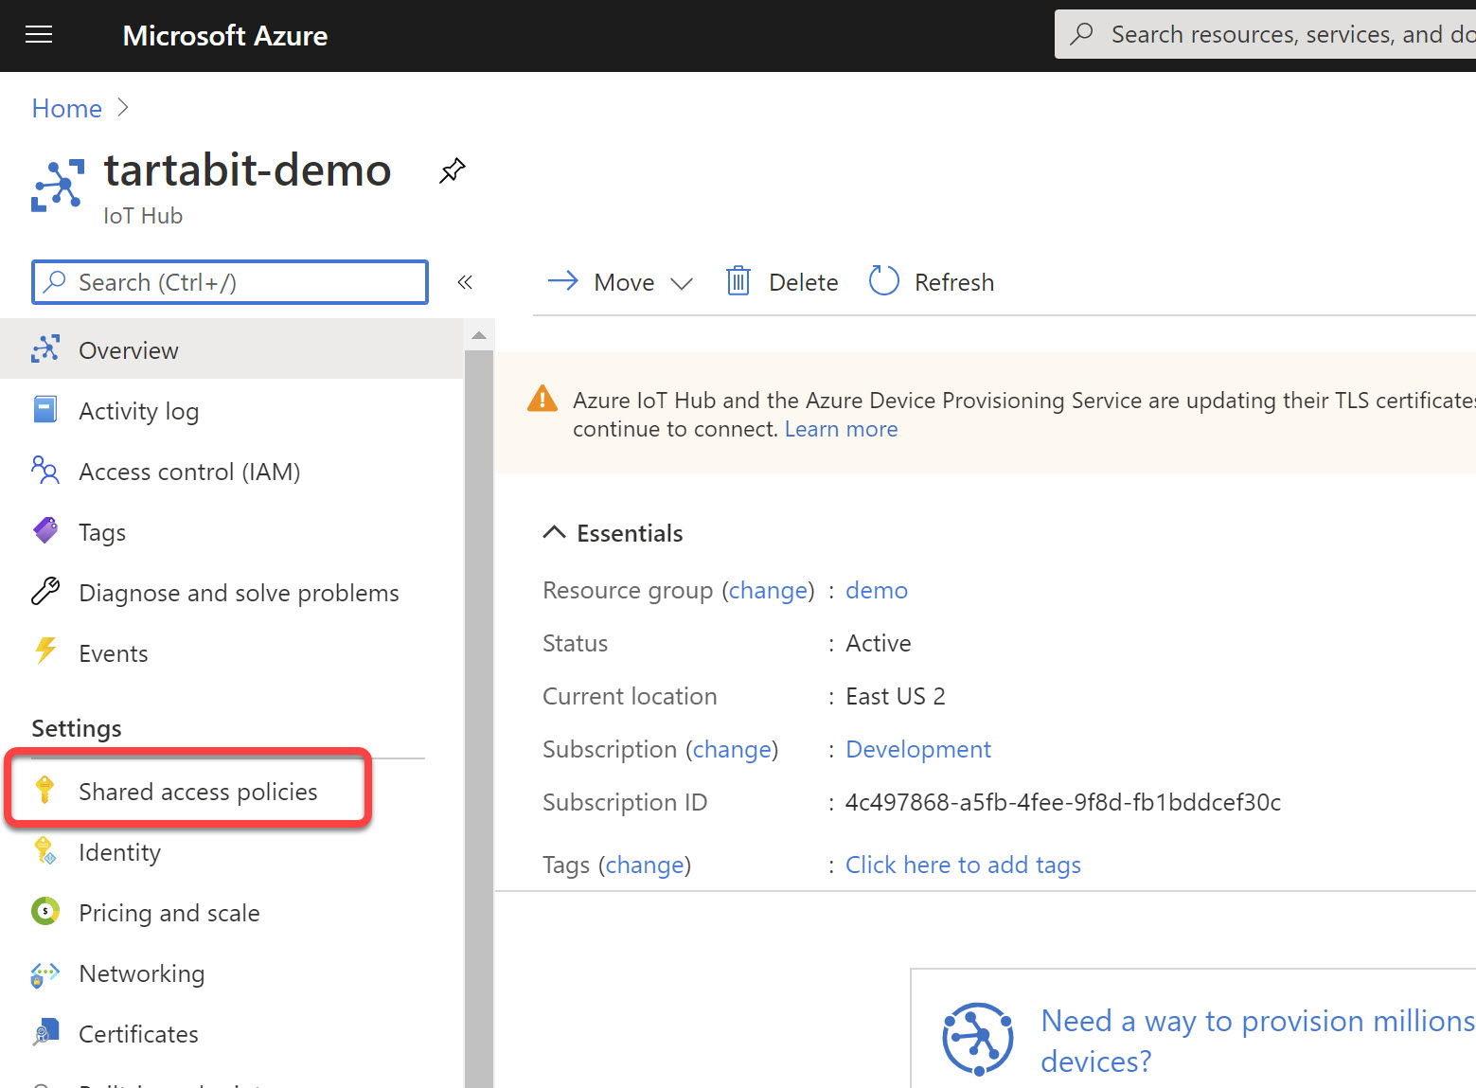Click the Delete trash can icon
This screenshot has width=1476, height=1088.
[738, 281]
